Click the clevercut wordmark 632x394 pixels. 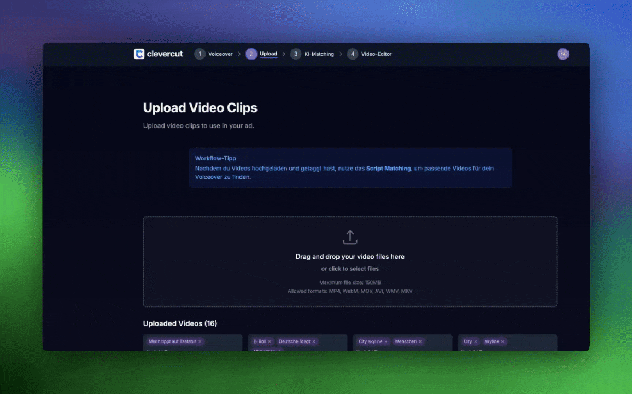tap(165, 54)
